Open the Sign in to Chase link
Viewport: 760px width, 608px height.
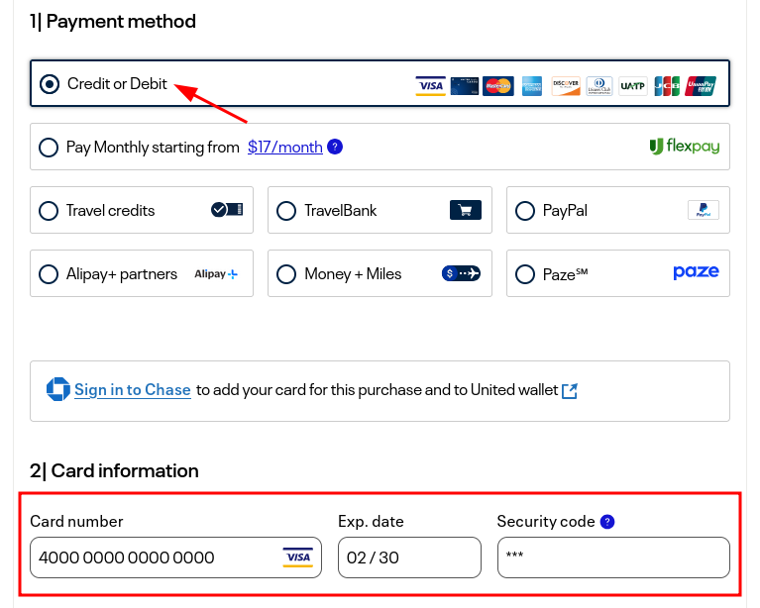[133, 390]
